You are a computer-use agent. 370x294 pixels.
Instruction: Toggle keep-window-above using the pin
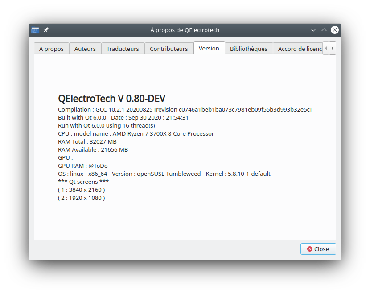[x=45, y=30]
